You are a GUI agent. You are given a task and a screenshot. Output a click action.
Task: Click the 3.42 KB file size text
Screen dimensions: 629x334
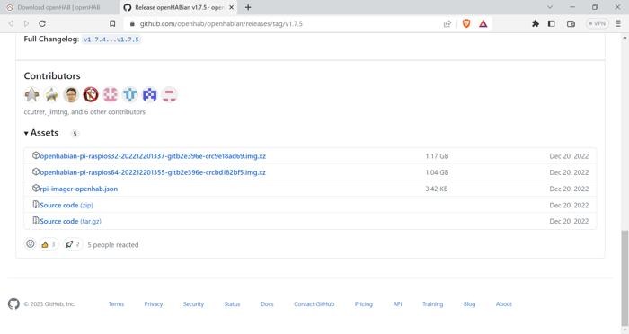[437, 189]
